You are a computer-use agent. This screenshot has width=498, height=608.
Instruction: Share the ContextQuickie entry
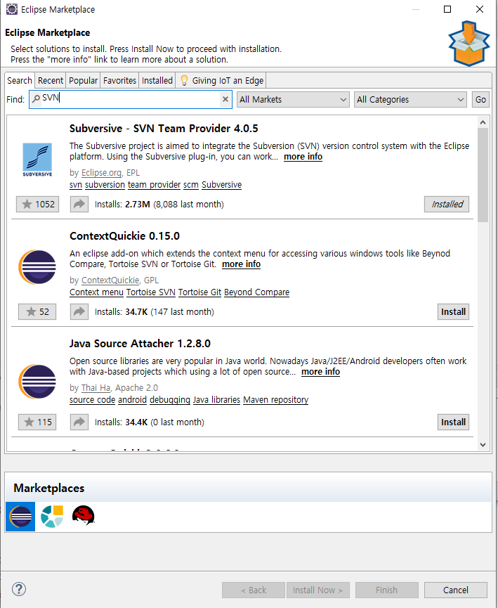pos(79,312)
